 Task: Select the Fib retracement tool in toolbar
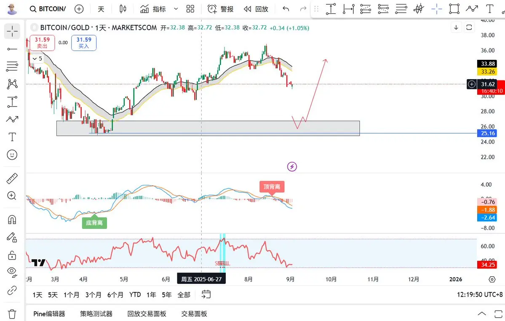[x=383, y=9]
